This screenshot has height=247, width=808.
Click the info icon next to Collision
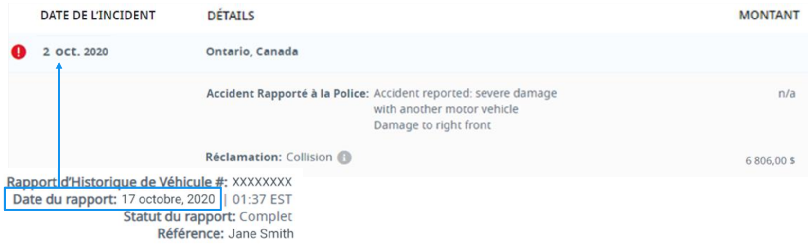pyautogui.click(x=344, y=158)
